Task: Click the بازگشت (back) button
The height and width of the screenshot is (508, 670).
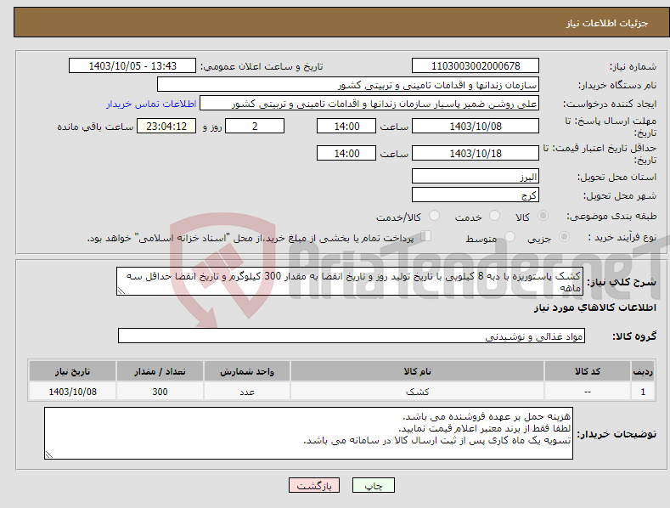Action: (314, 485)
